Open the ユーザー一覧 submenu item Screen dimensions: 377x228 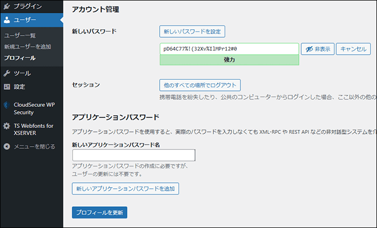click(x=20, y=36)
